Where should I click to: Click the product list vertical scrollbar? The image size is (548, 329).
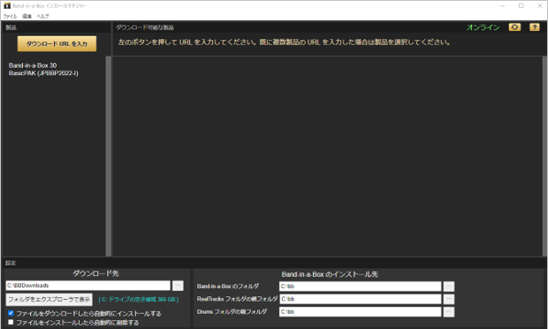click(109, 156)
